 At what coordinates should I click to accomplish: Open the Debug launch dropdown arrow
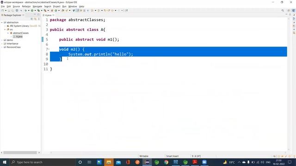pos(29,11)
